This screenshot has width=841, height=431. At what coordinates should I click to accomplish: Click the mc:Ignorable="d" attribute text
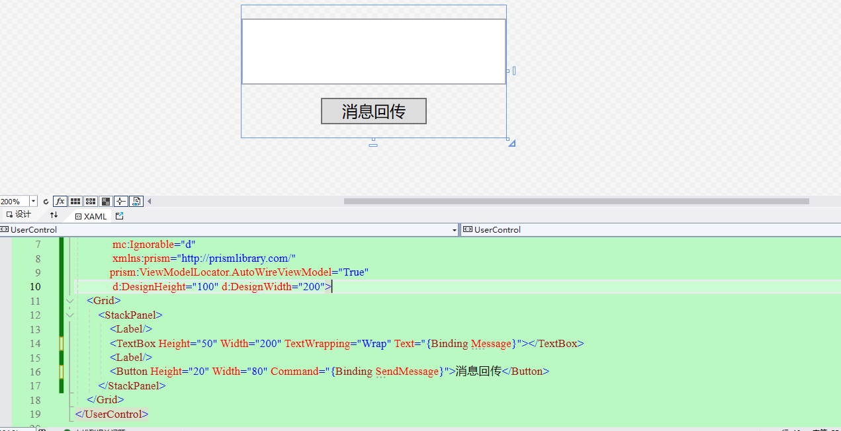coord(154,244)
